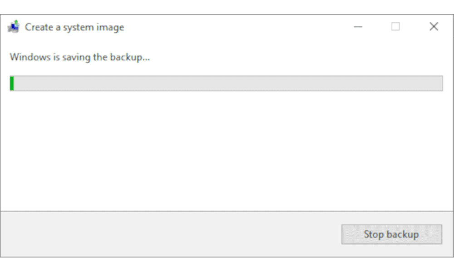Click the word 'saving' in the status text

coord(76,57)
